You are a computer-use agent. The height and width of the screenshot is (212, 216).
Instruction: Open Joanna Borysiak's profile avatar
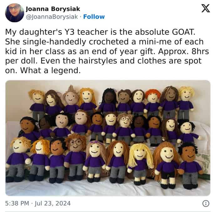pyautogui.click(x=14, y=13)
